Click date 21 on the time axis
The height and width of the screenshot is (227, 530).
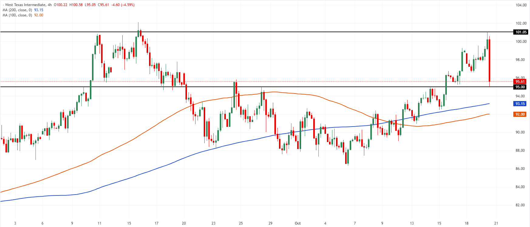click(x=496, y=223)
